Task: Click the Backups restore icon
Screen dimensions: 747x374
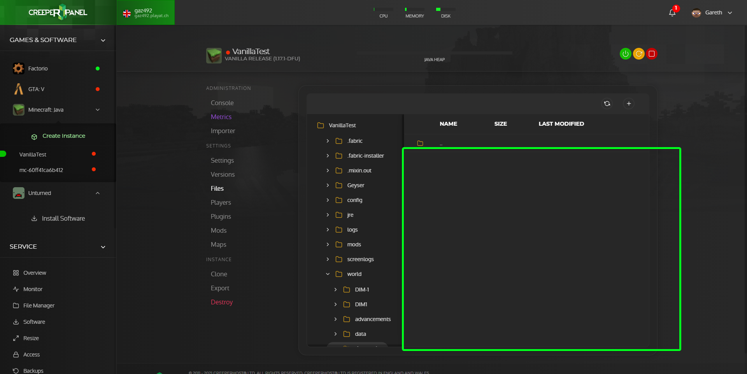Action: [16, 370]
